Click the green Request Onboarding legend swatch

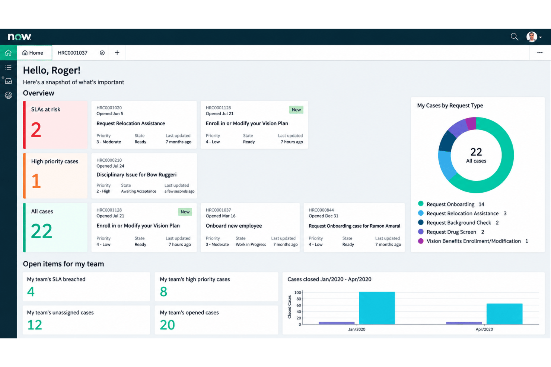pos(421,204)
